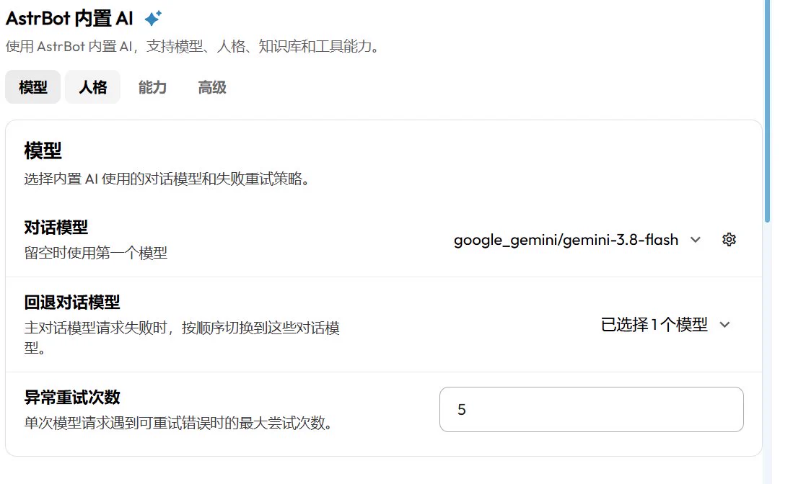Click the blue sparkle icon beside AstrBot 内置 AI
Viewport: 806px width, 484px height.
click(x=153, y=19)
